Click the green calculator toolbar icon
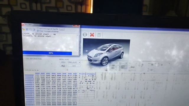Screen dimensions: 189x106 point(99,35)
